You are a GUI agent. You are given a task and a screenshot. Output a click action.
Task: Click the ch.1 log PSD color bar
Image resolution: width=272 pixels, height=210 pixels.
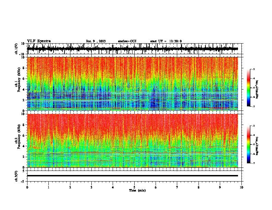(249, 88)
